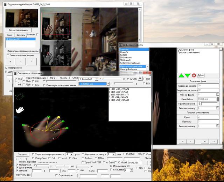This screenshot has height=182, width=224.
Task: Click the white hand silhouette icon
Action: pos(20,110)
